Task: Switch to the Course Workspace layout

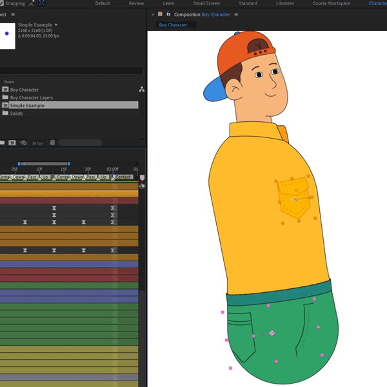Action: coord(332,3)
